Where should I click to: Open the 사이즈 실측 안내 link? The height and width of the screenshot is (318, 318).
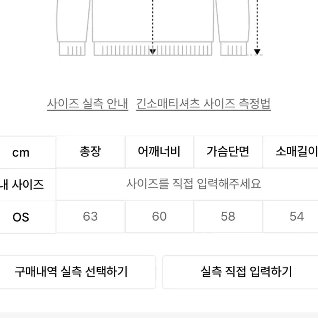(87, 103)
